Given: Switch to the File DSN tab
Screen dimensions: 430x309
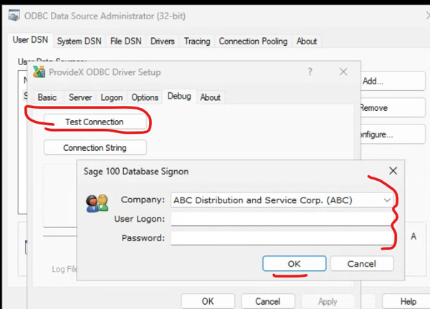Looking at the screenshot, I should [126, 41].
